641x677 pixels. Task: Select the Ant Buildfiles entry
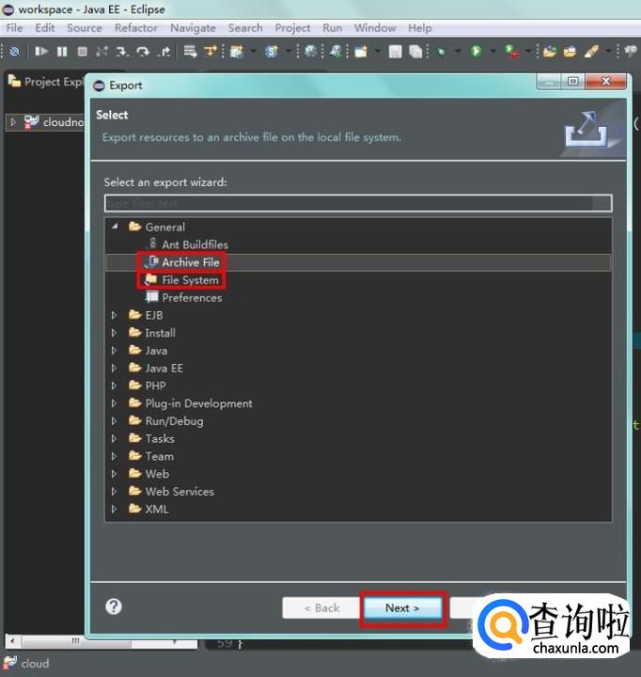point(195,244)
